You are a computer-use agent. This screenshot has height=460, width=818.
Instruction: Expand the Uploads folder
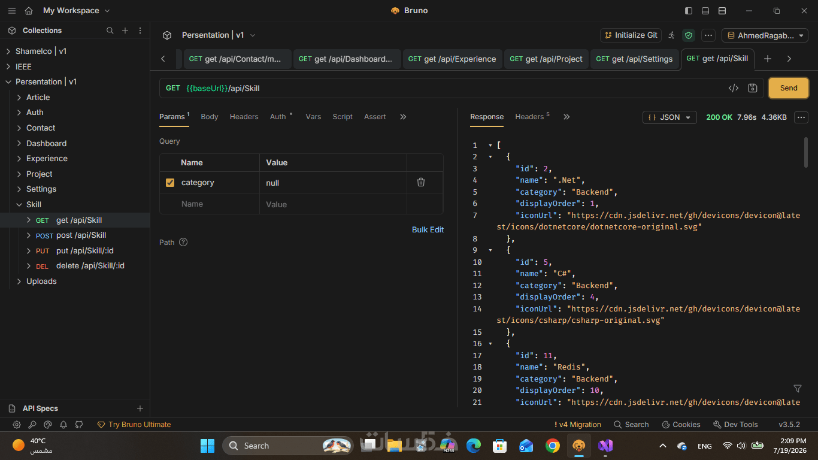click(x=19, y=282)
